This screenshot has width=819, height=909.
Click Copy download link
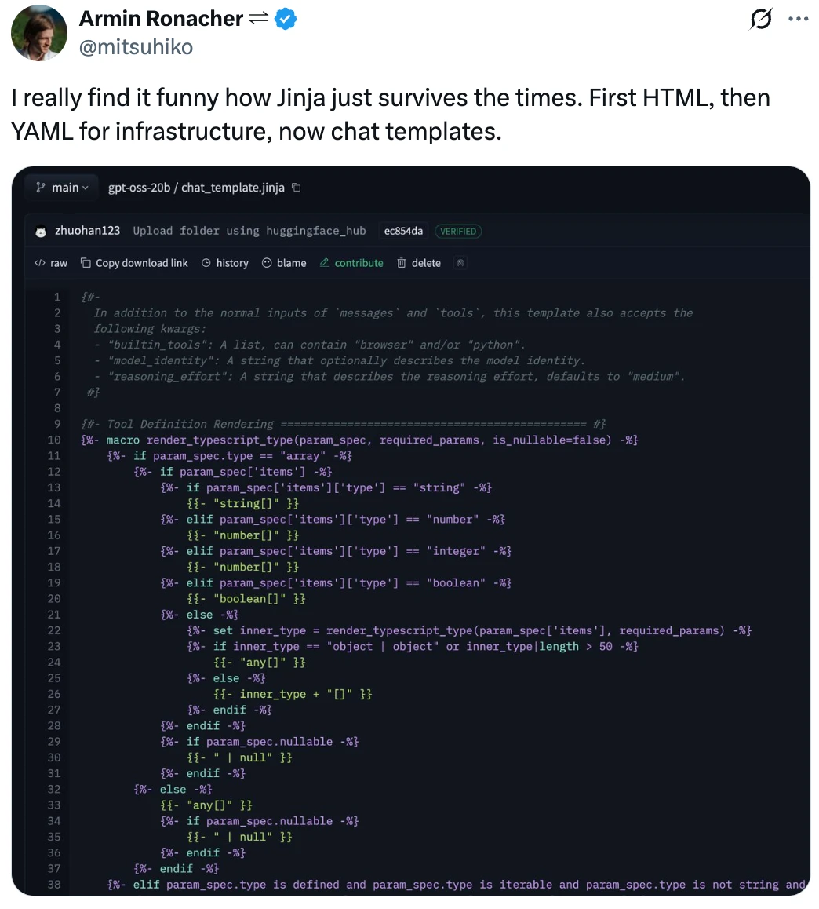pos(134,263)
